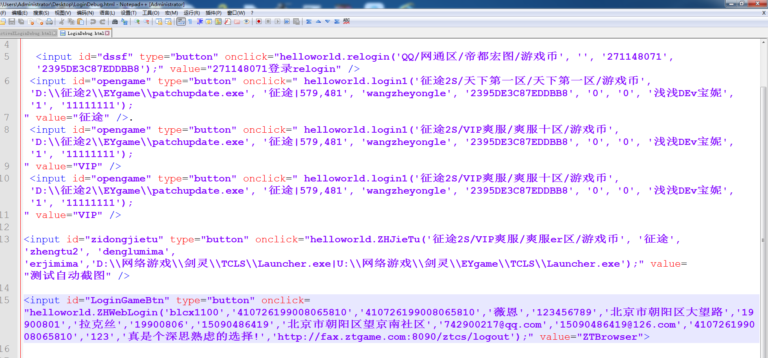Screen dimensions: 768x358
Task: Click the text "zidongjietu" in the code
Action: (127, 239)
